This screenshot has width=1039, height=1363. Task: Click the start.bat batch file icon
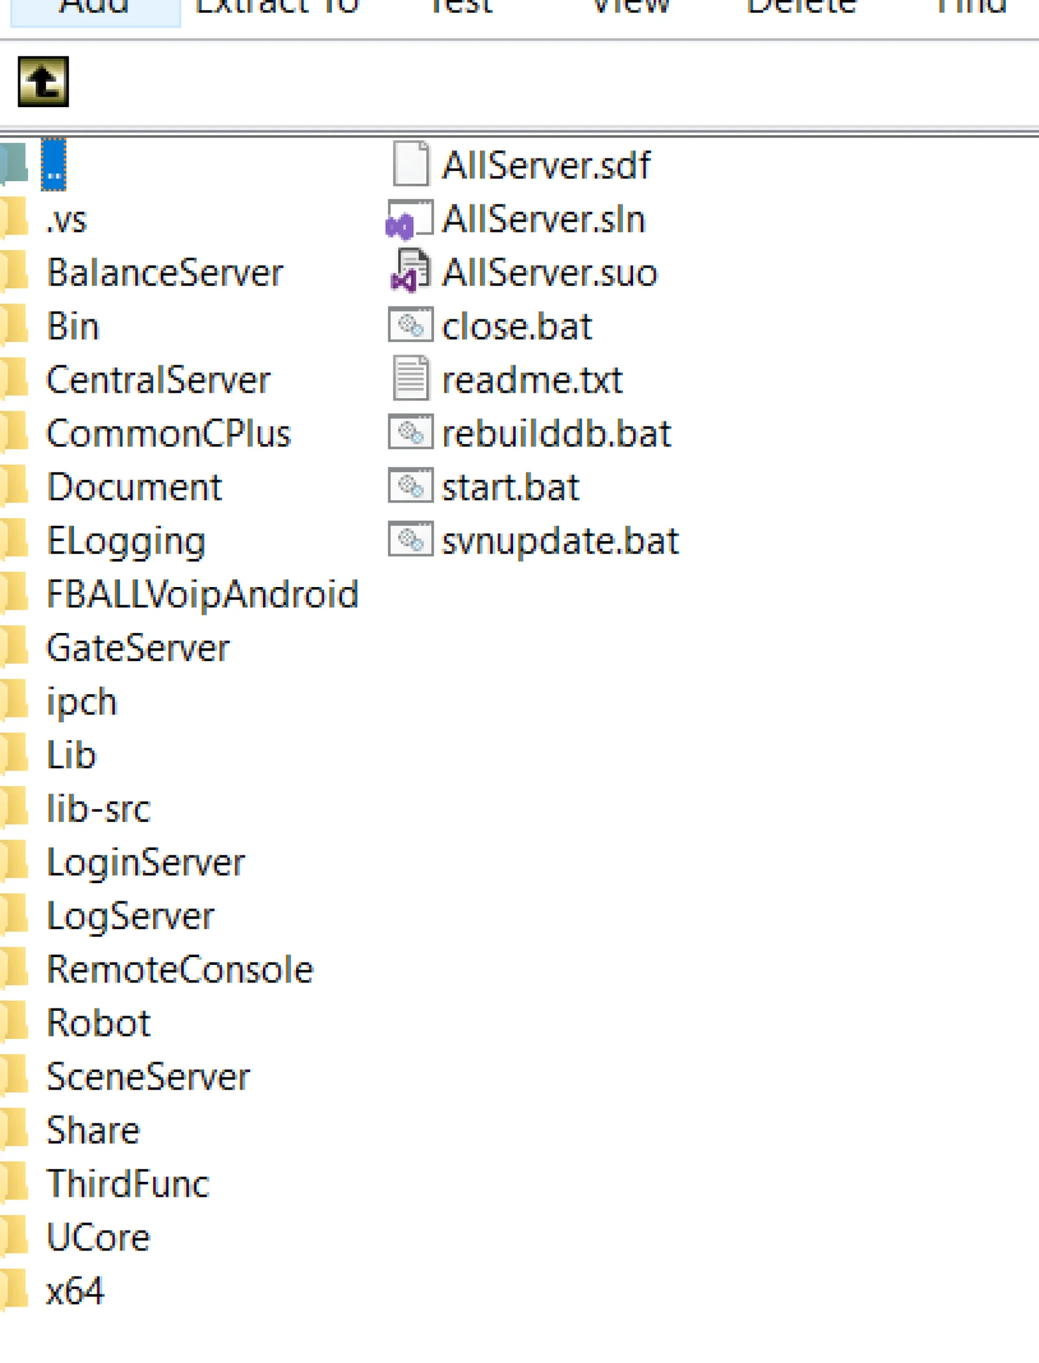point(410,486)
